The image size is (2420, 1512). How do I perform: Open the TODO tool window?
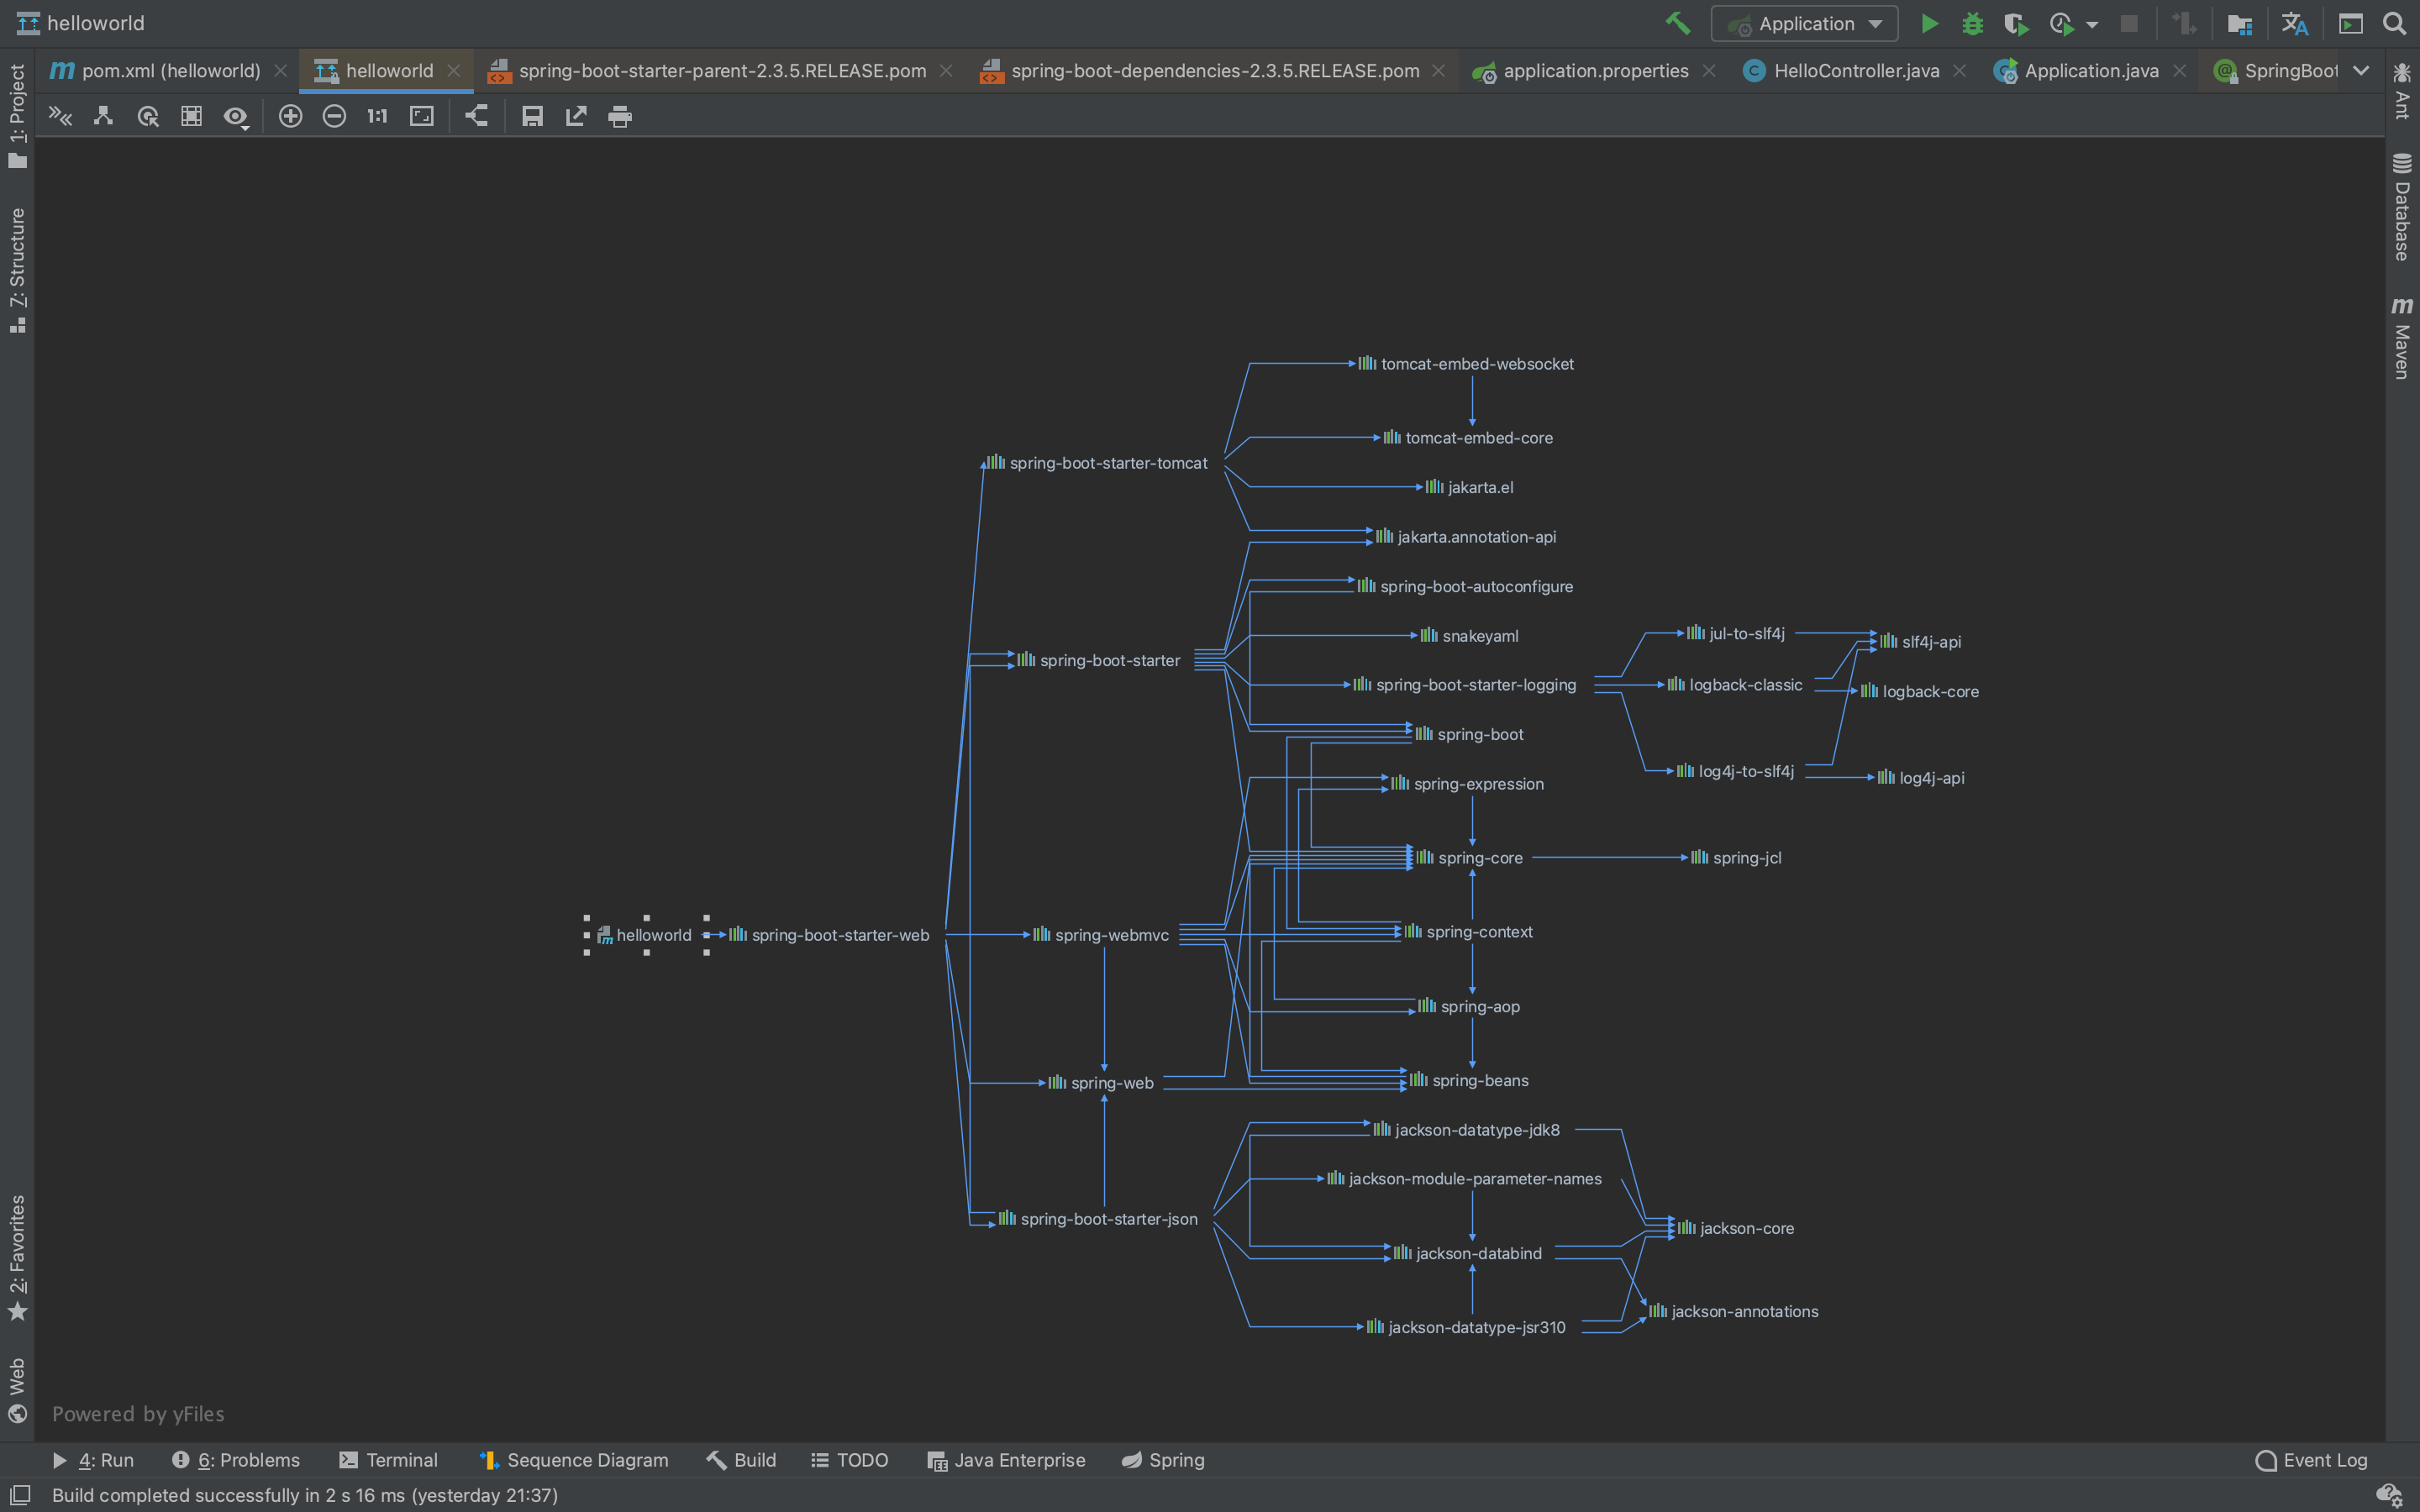click(850, 1460)
